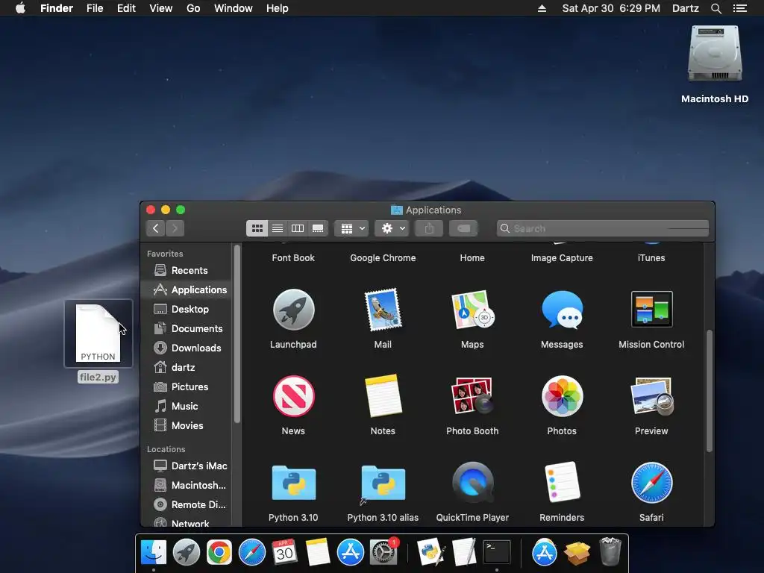Switch to icon view in Finder toolbar
Screen dimensions: 764x573
coord(257,228)
